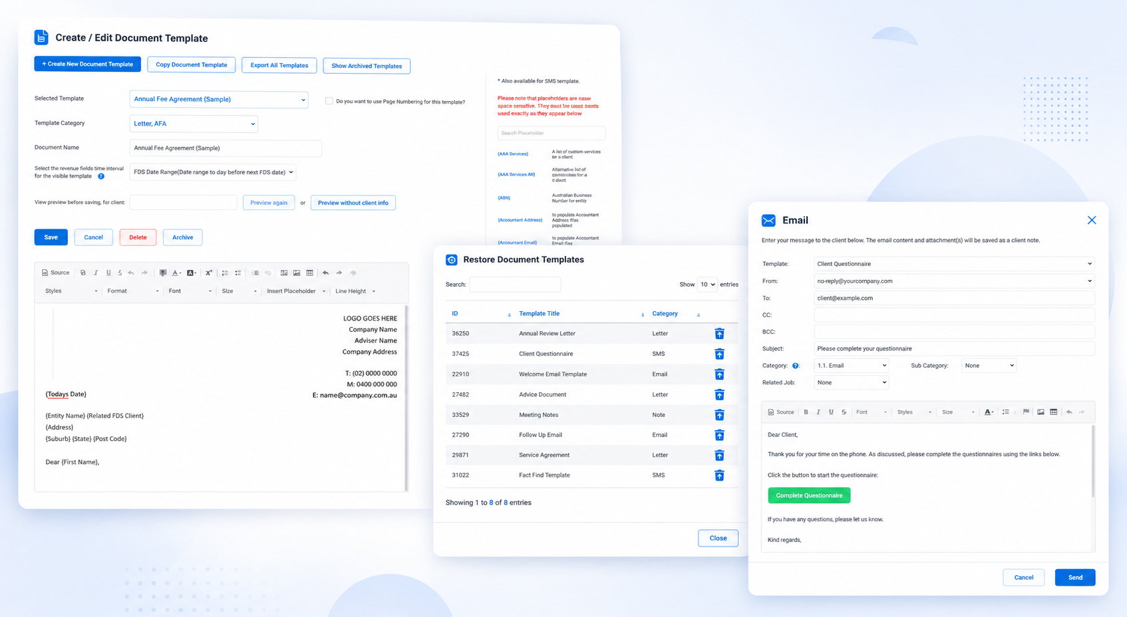The width and height of the screenshot is (1127, 617).
Task: Open the Format dropdown in template editor
Action: [x=133, y=291]
